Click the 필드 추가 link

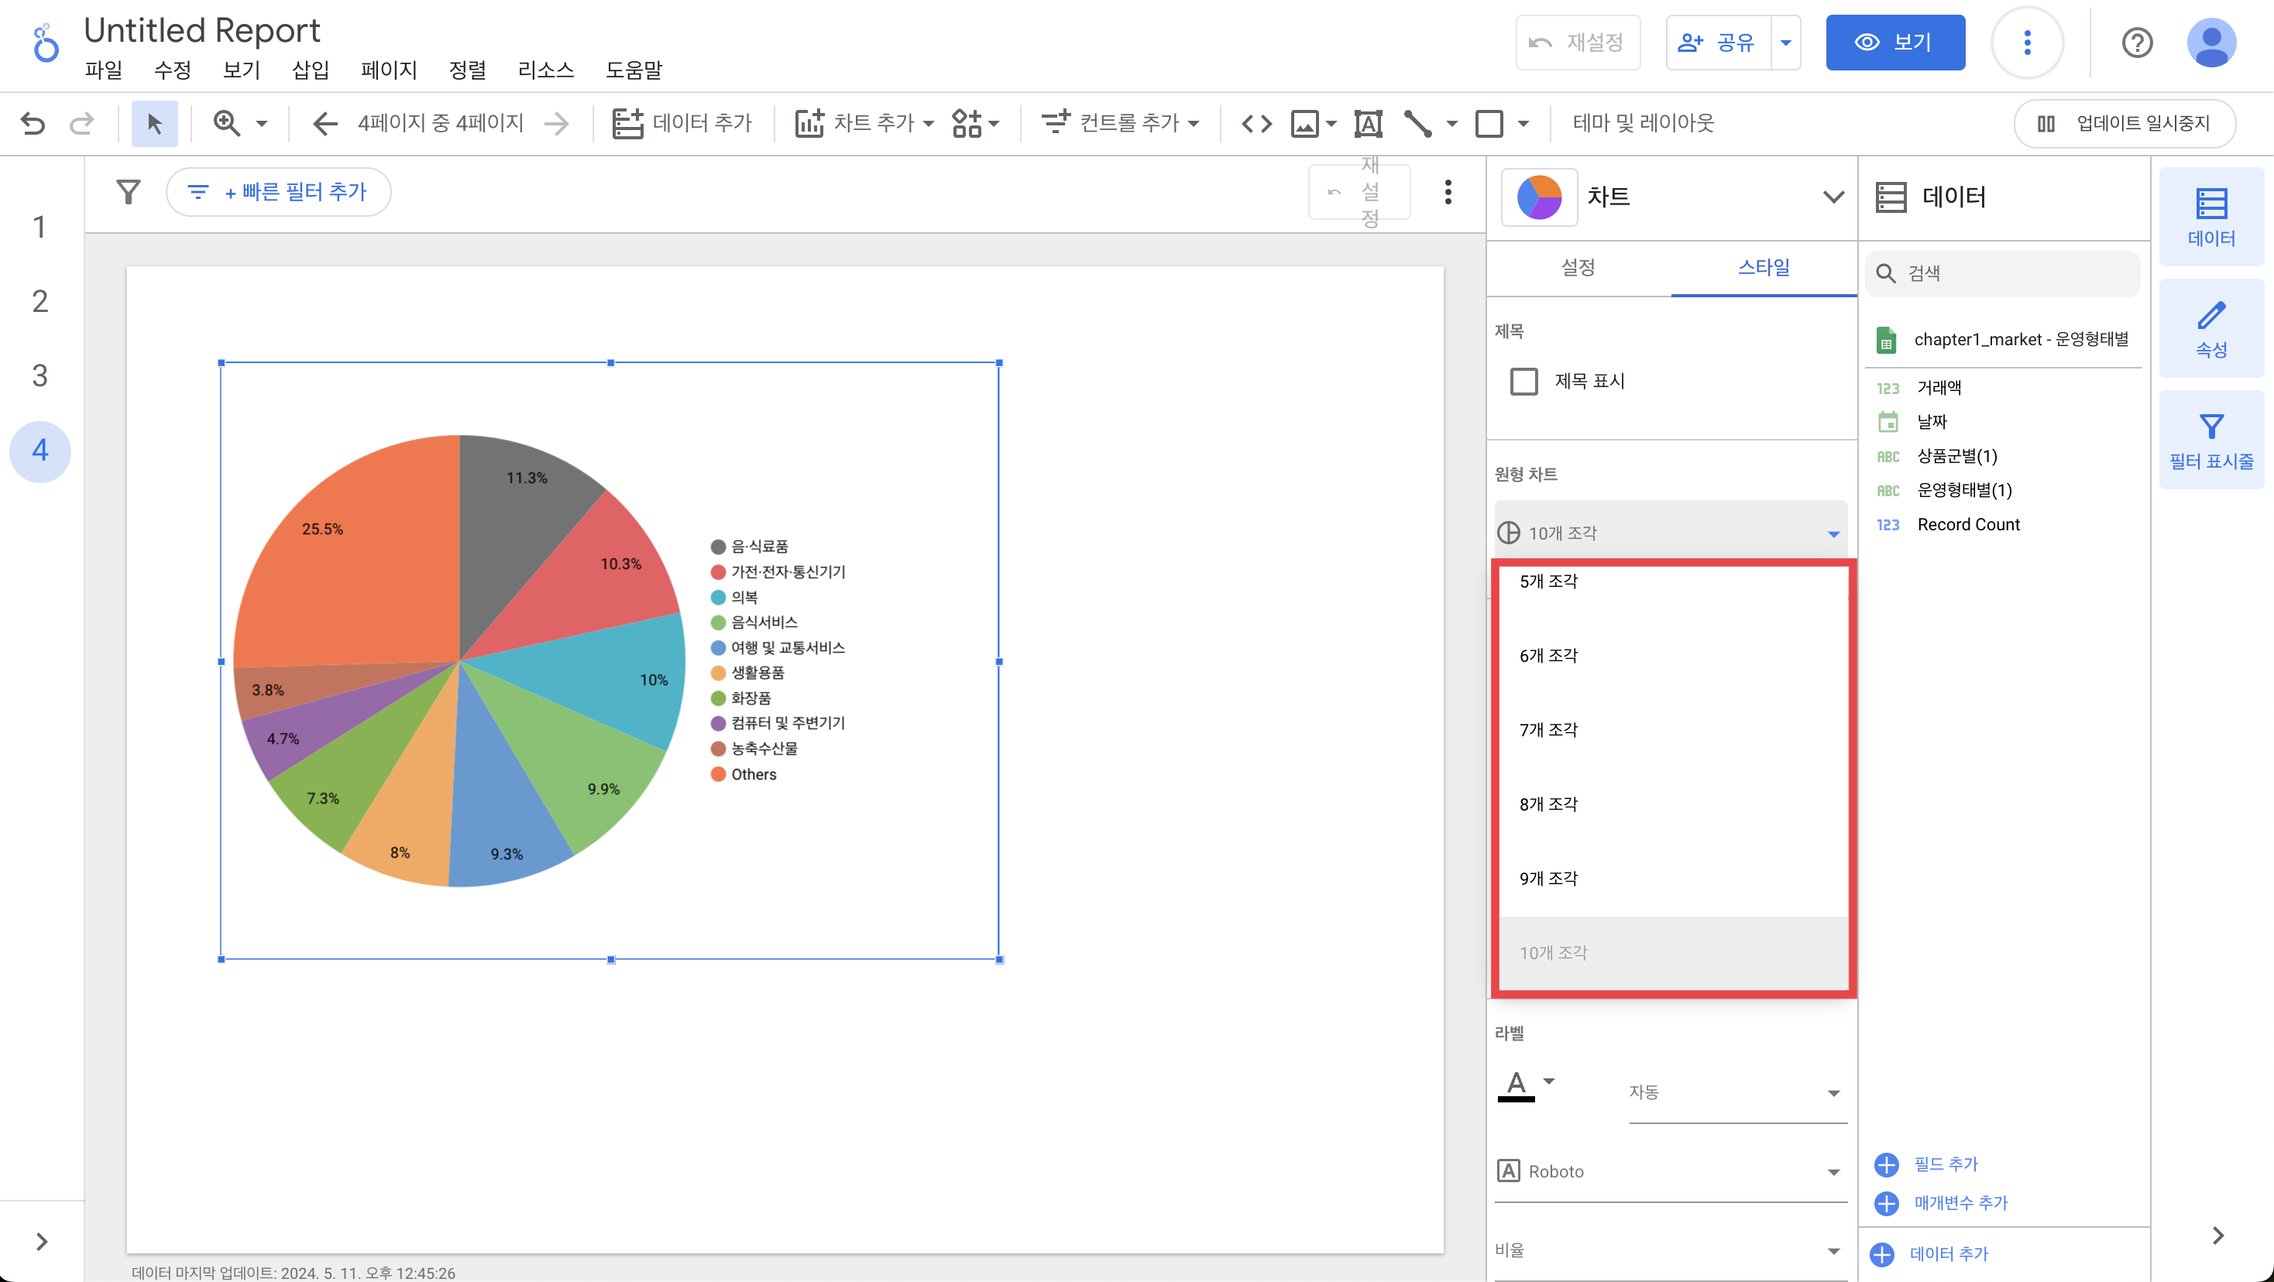point(1945,1164)
